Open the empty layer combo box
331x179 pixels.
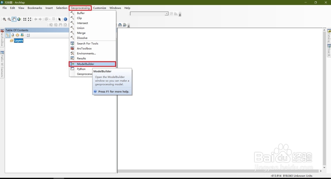(149, 14)
